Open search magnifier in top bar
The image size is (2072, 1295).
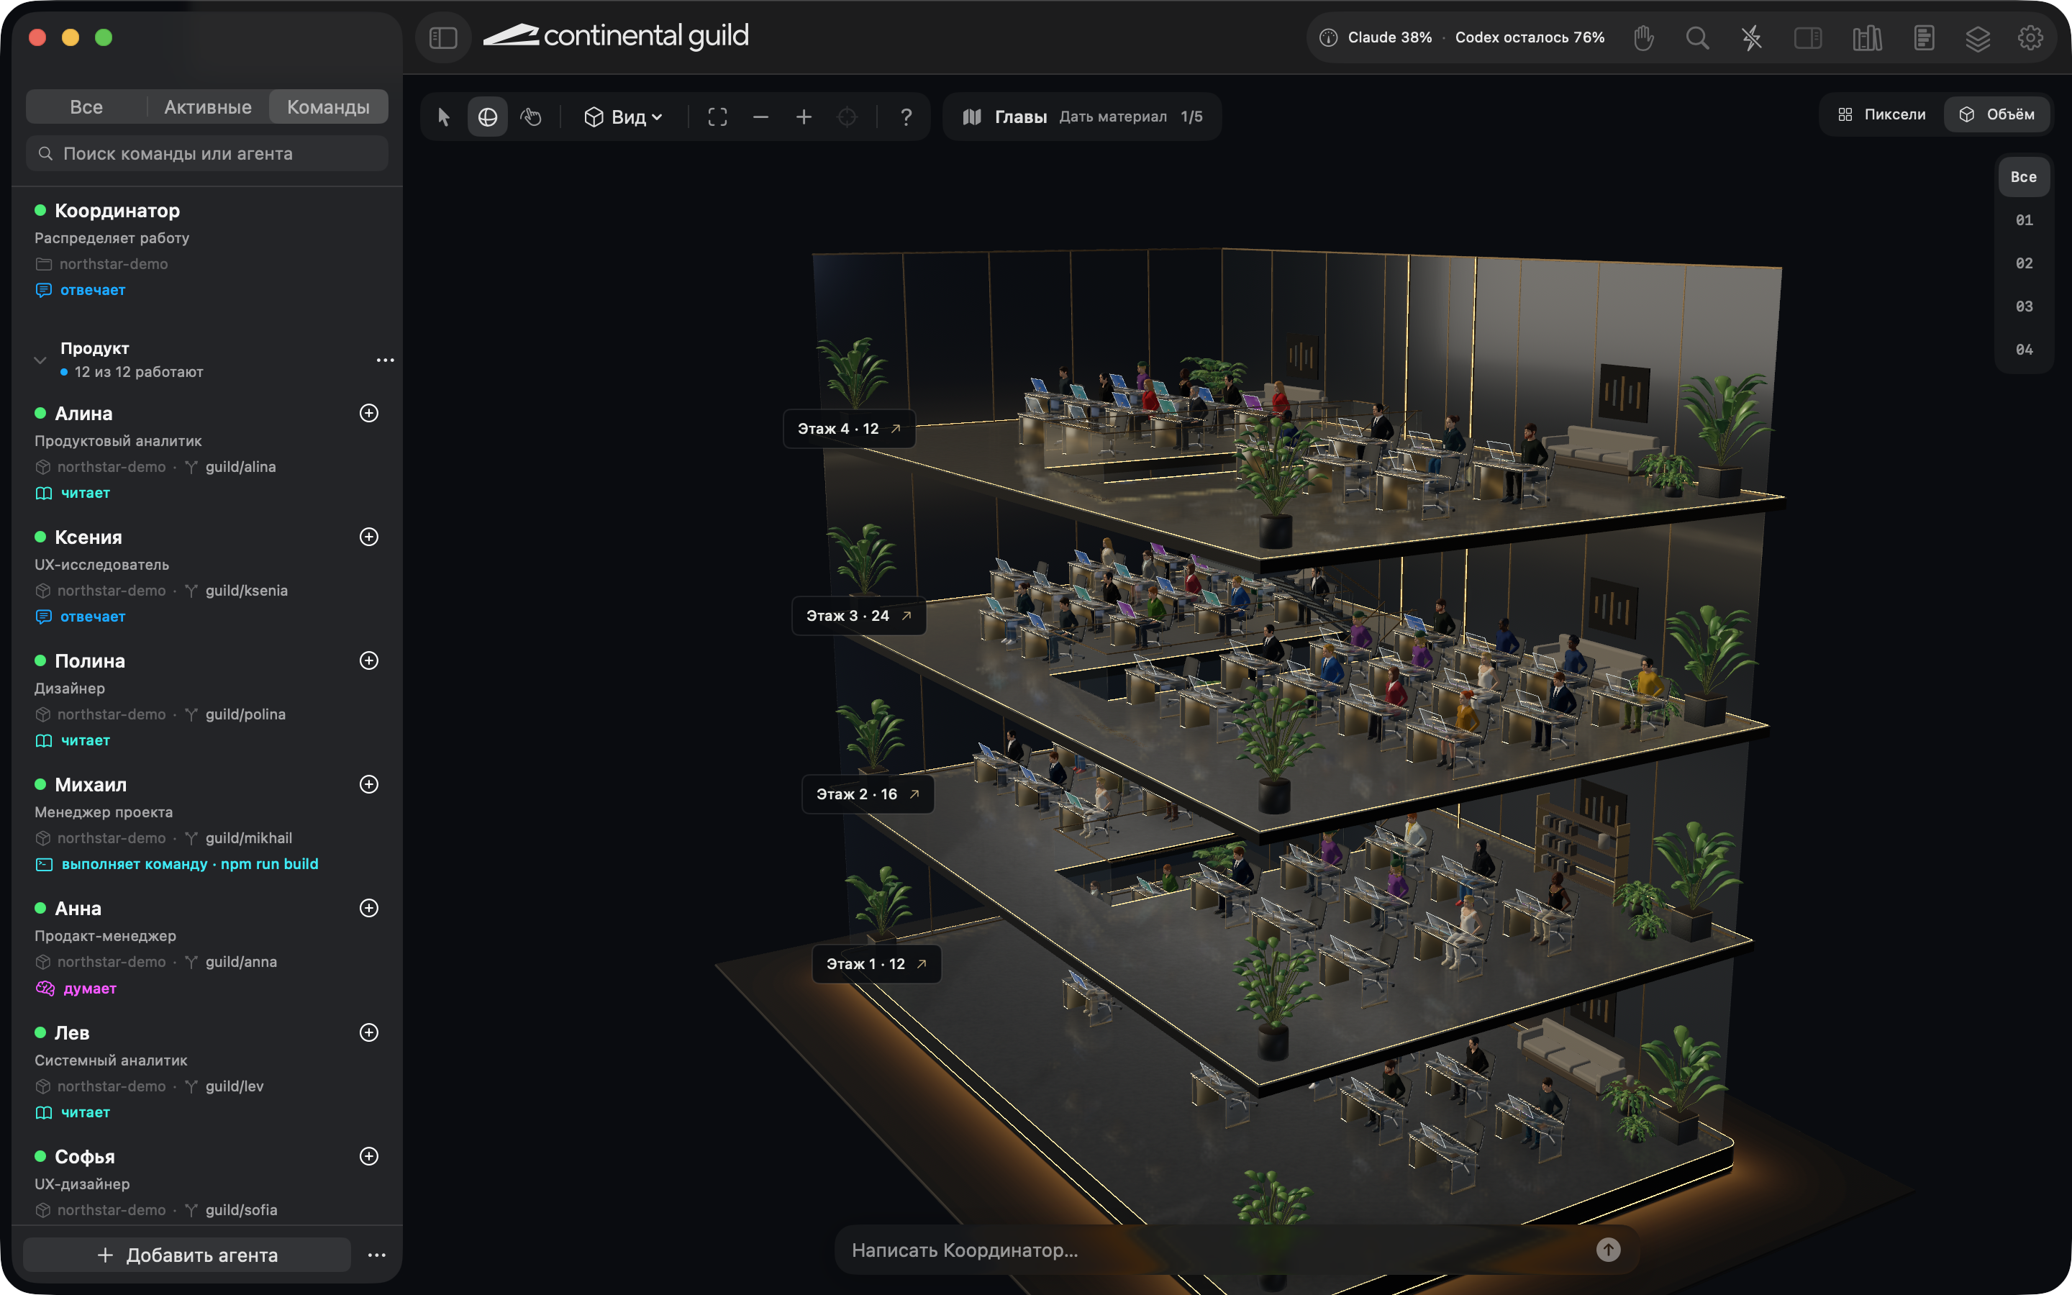[x=1697, y=37]
